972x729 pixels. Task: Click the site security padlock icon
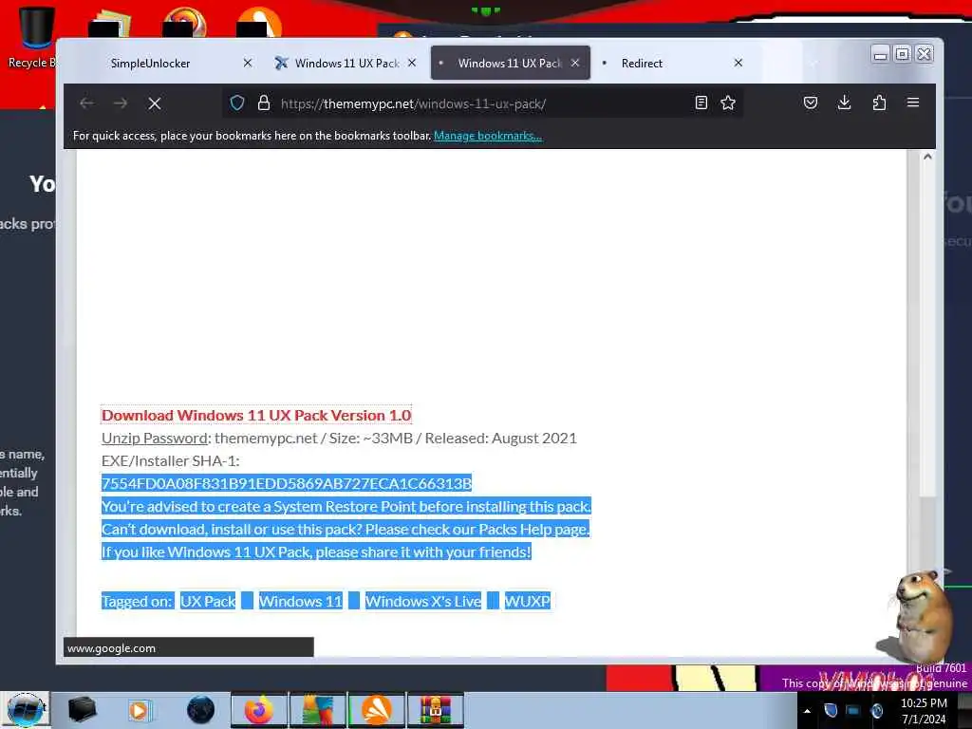pos(264,103)
